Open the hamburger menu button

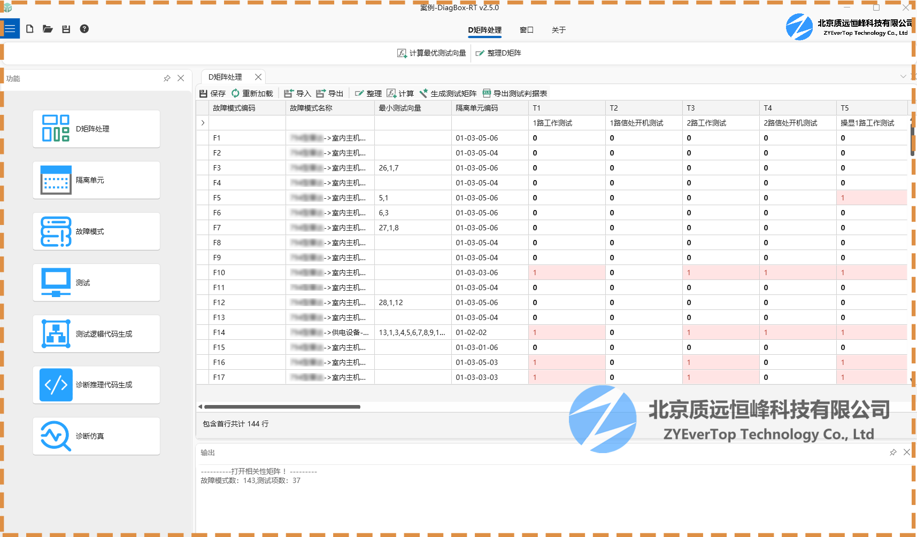[10, 28]
